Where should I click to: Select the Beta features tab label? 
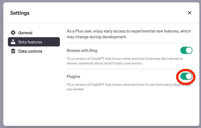pos(30,42)
